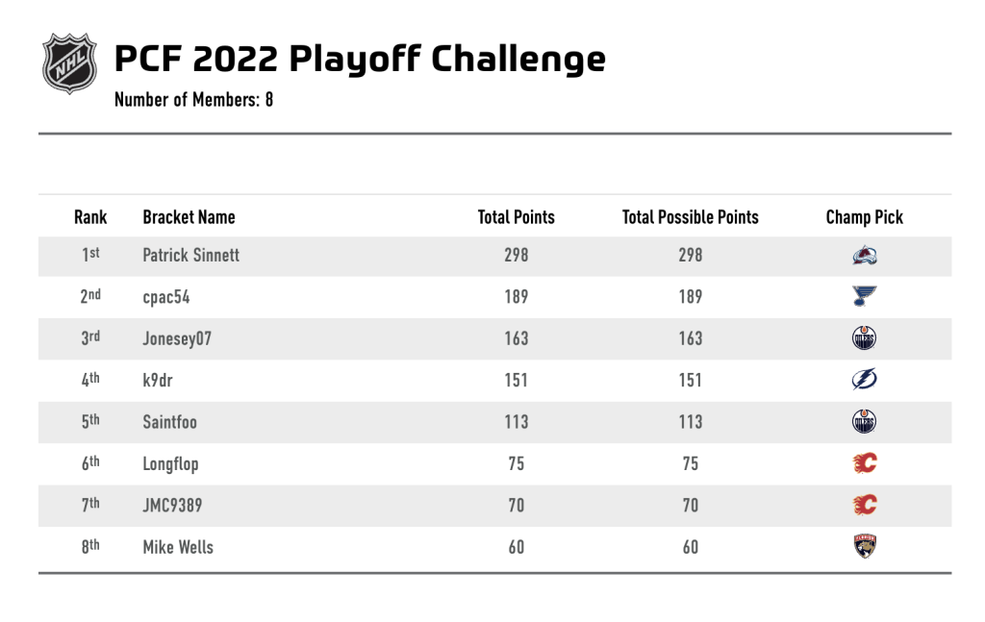
Task: Click Longflop's Flames champ pick logo
Action: click(x=865, y=463)
